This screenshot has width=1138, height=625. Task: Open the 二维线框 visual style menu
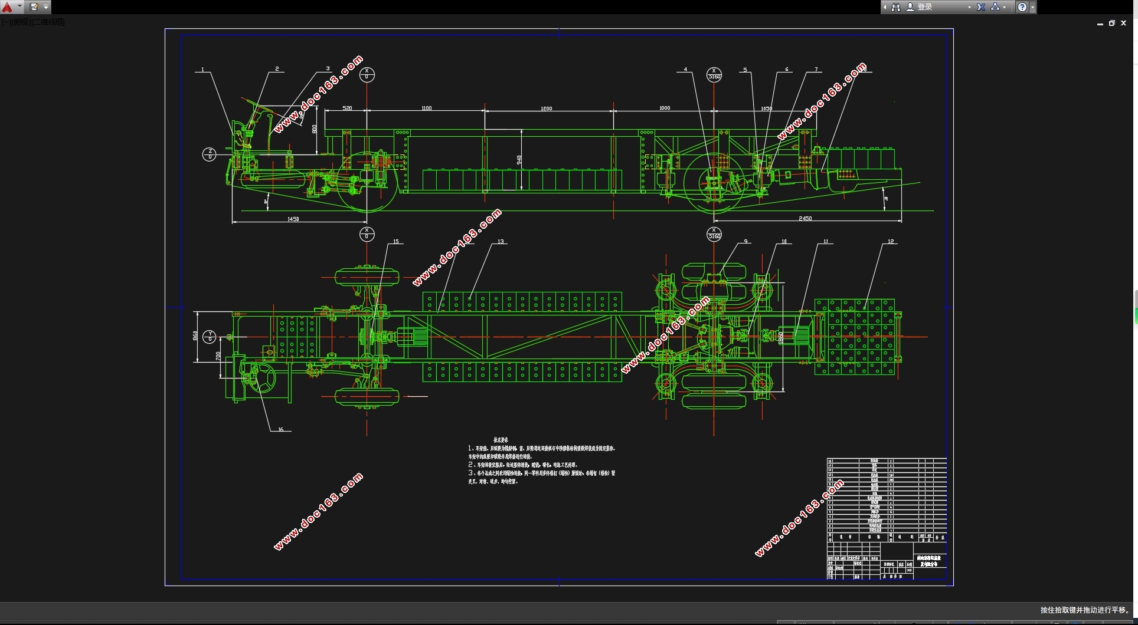point(48,22)
